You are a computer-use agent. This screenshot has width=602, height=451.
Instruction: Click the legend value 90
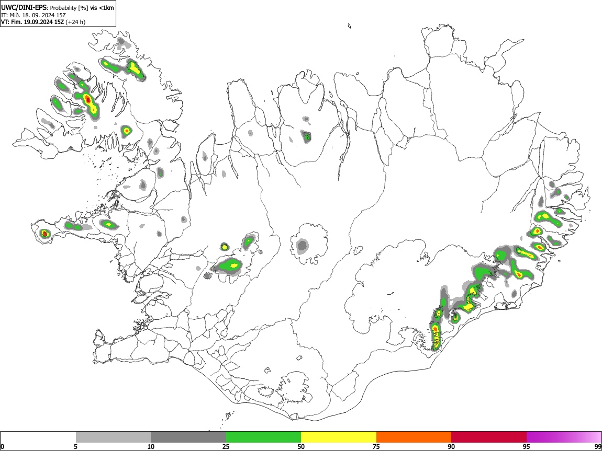(451, 446)
